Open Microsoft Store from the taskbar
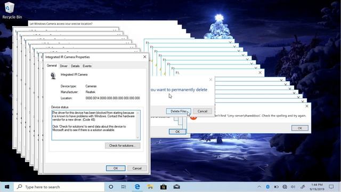The width and height of the screenshot is (341, 192). [164, 187]
